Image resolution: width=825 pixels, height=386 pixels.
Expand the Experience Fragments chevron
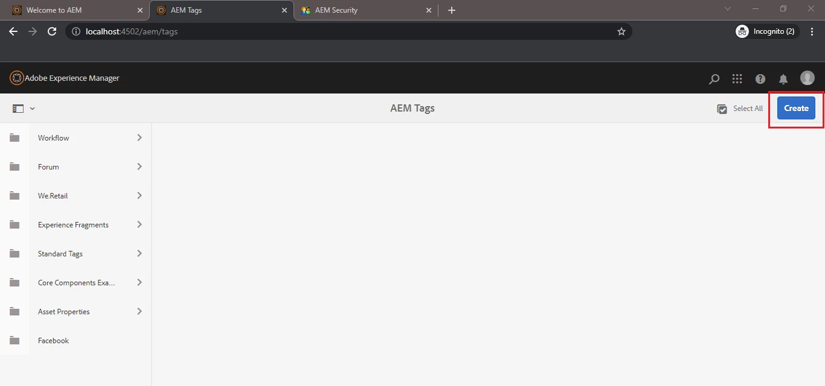tap(140, 224)
